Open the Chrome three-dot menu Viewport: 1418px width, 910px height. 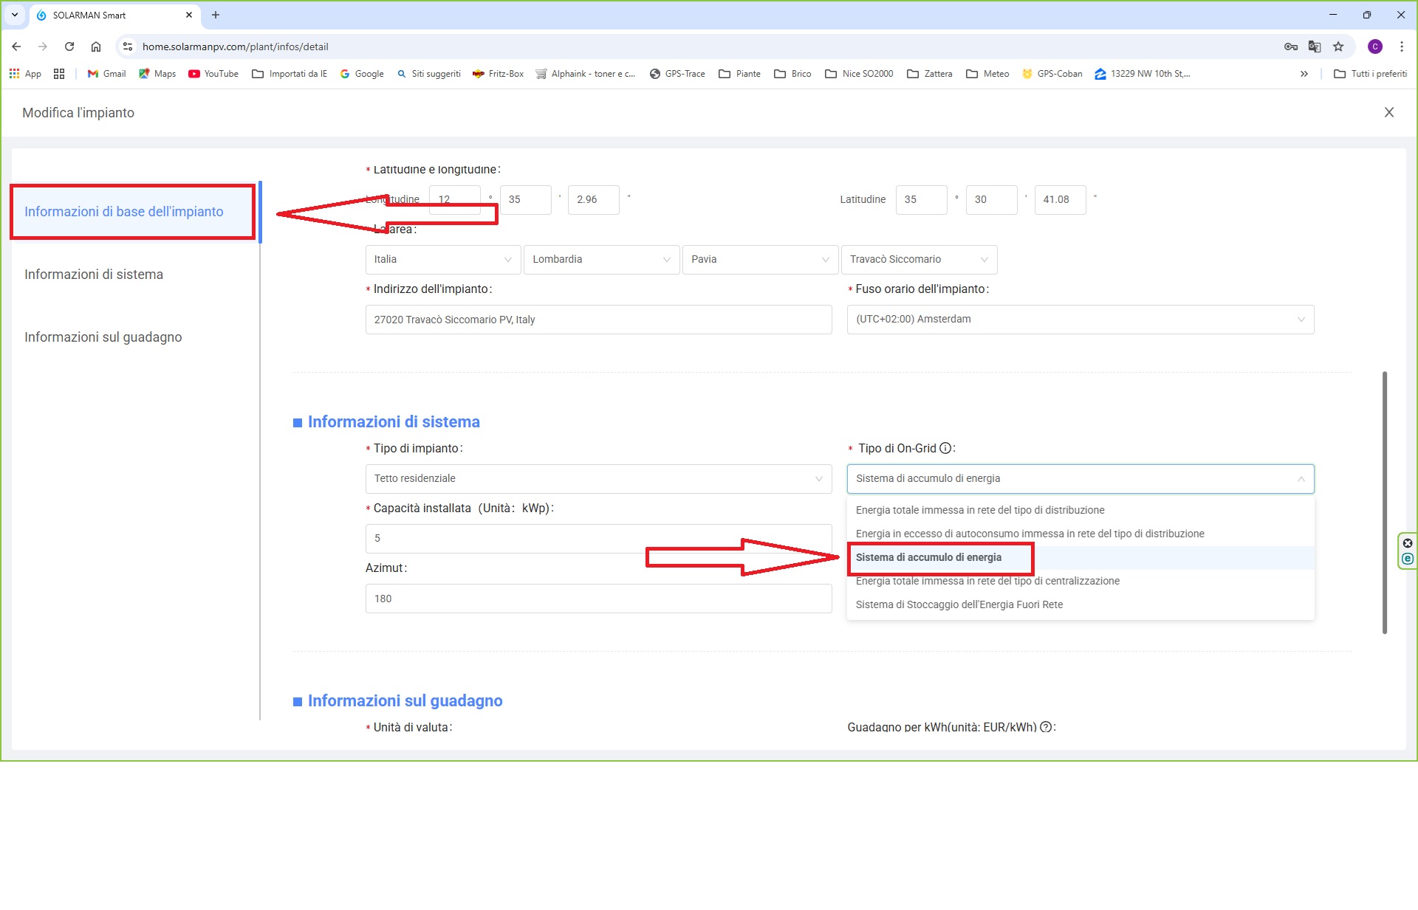(x=1402, y=46)
